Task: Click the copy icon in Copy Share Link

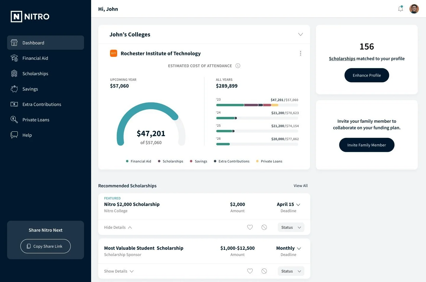Action: pyautogui.click(x=29, y=246)
